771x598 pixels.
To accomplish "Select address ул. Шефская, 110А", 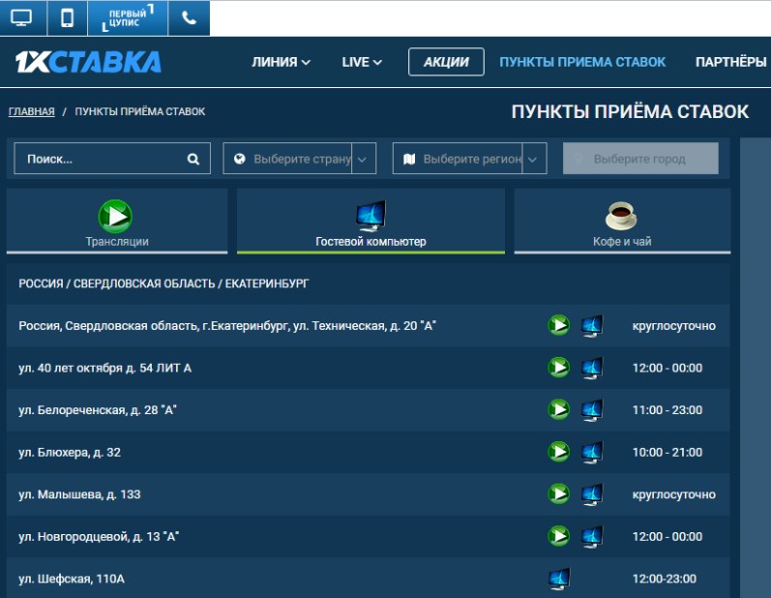I will 72,579.
